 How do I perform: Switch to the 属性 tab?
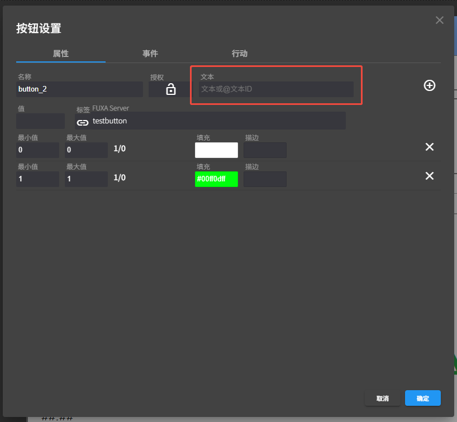pyautogui.click(x=61, y=54)
